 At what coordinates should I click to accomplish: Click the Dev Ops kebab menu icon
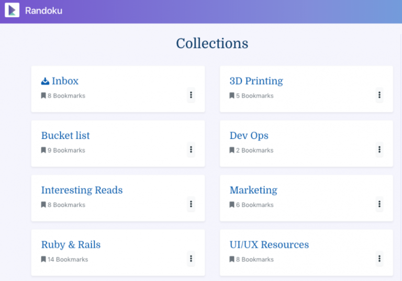[x=379, y=149]
